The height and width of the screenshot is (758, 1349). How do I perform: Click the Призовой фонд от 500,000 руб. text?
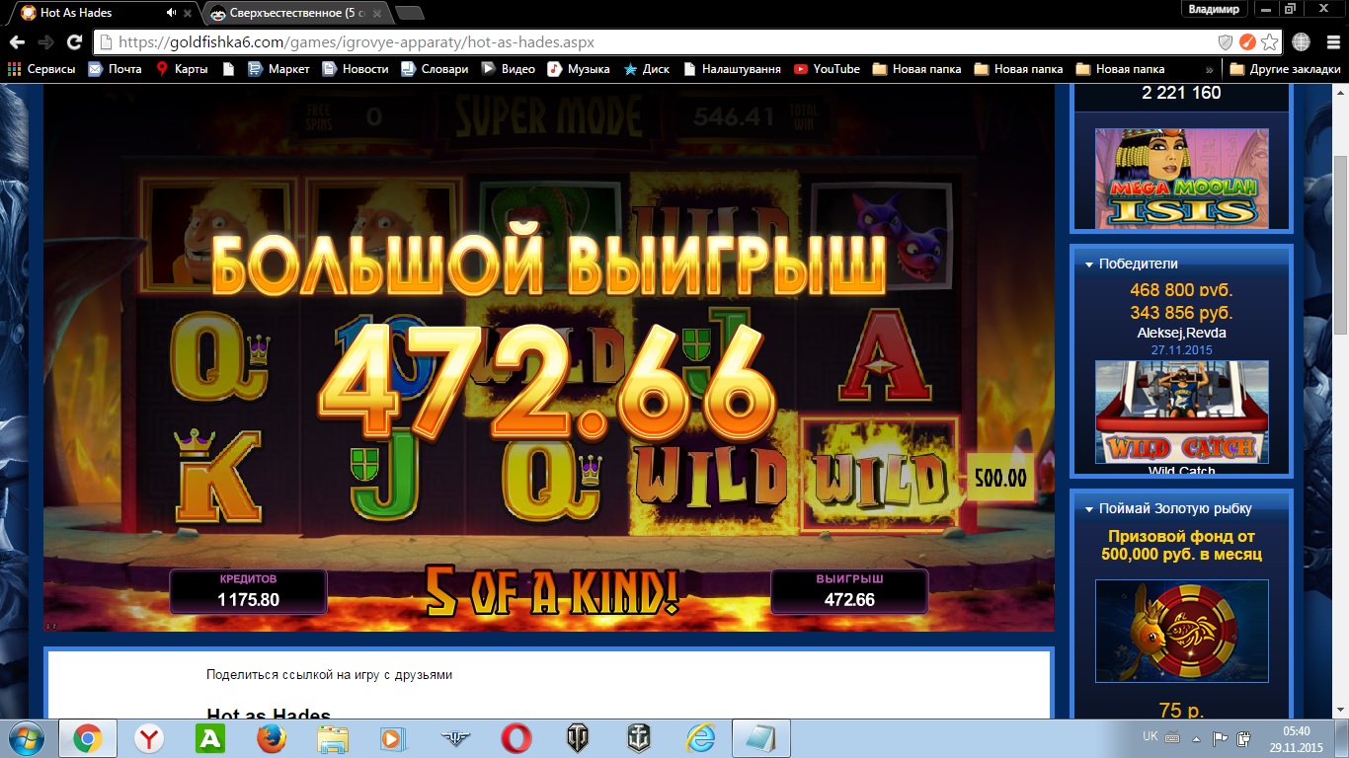(1181, 545)
